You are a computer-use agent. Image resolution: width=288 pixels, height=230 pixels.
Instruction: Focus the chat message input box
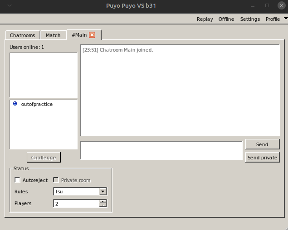click(x=161, y=151)
